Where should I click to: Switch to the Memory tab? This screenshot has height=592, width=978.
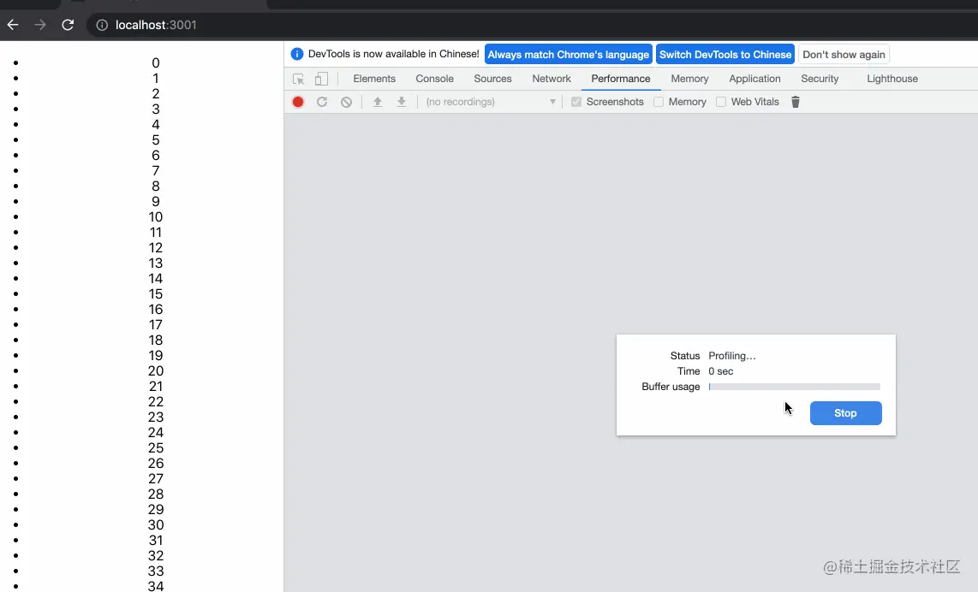point(689,78)
